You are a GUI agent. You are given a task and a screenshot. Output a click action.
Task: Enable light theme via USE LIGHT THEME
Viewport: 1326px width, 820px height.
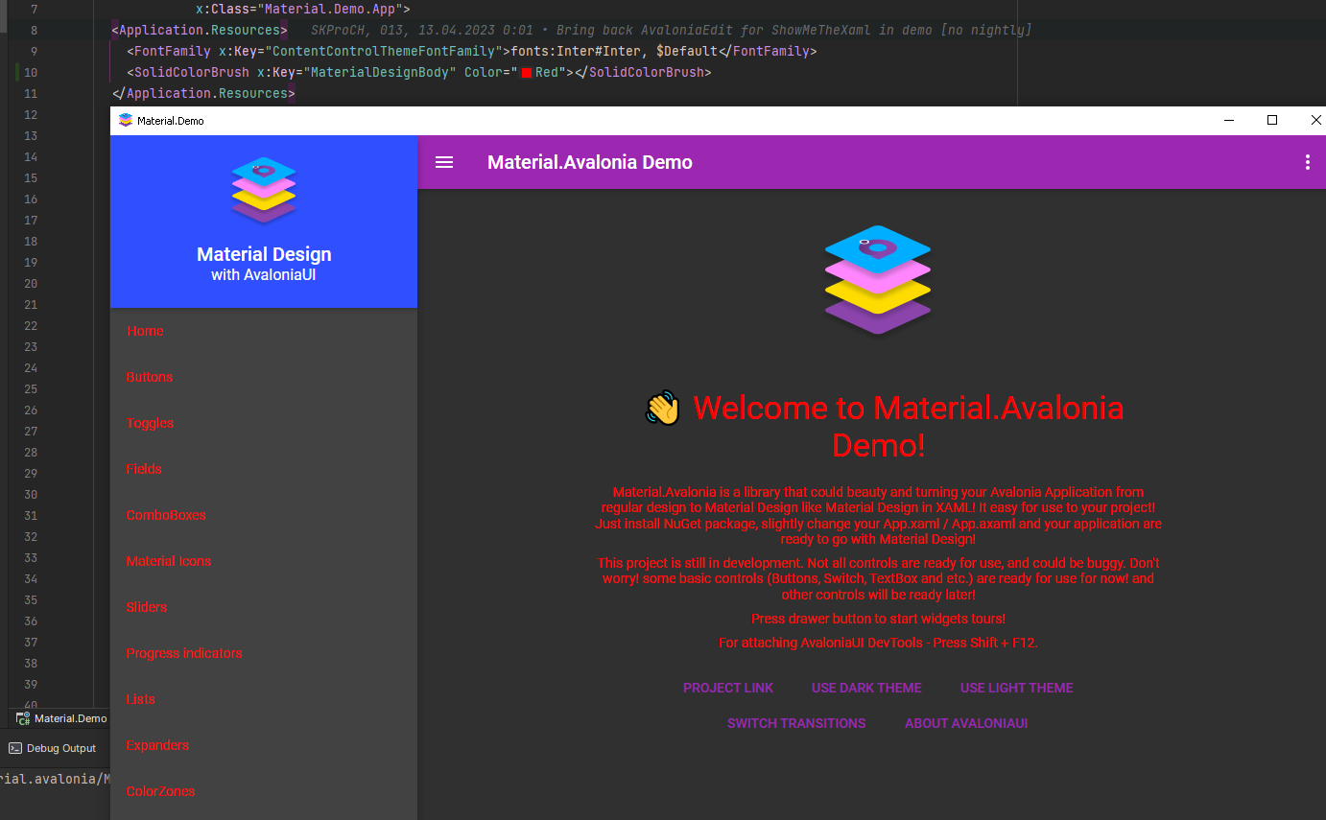click(x=1016, y=688)
